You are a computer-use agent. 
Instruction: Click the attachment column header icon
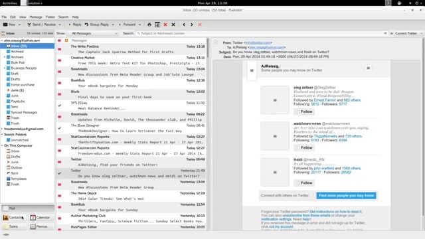[x=66, y=40]
